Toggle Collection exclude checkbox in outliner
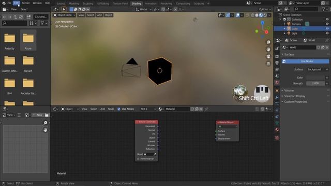This screenshot has height=186, width=331. click(284, 20)
